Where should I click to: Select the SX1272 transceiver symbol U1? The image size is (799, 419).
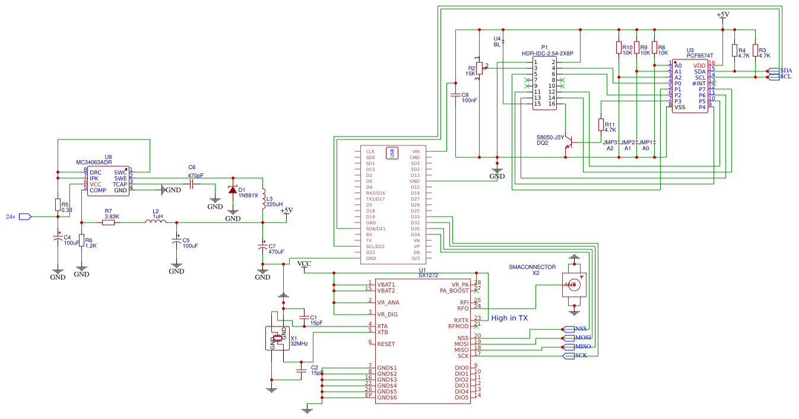pos(424,341)
